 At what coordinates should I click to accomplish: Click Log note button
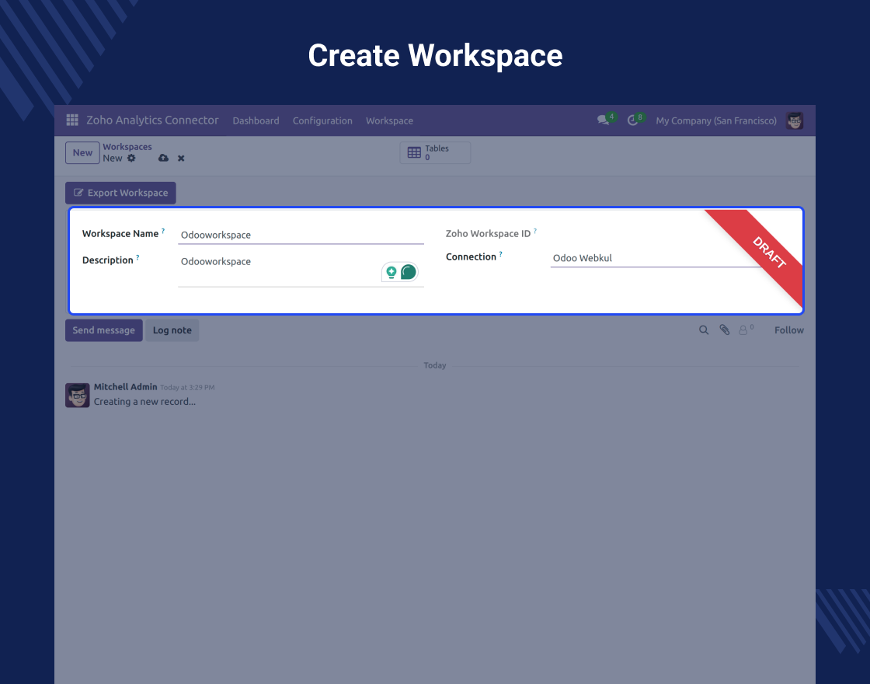pos(172,330)
